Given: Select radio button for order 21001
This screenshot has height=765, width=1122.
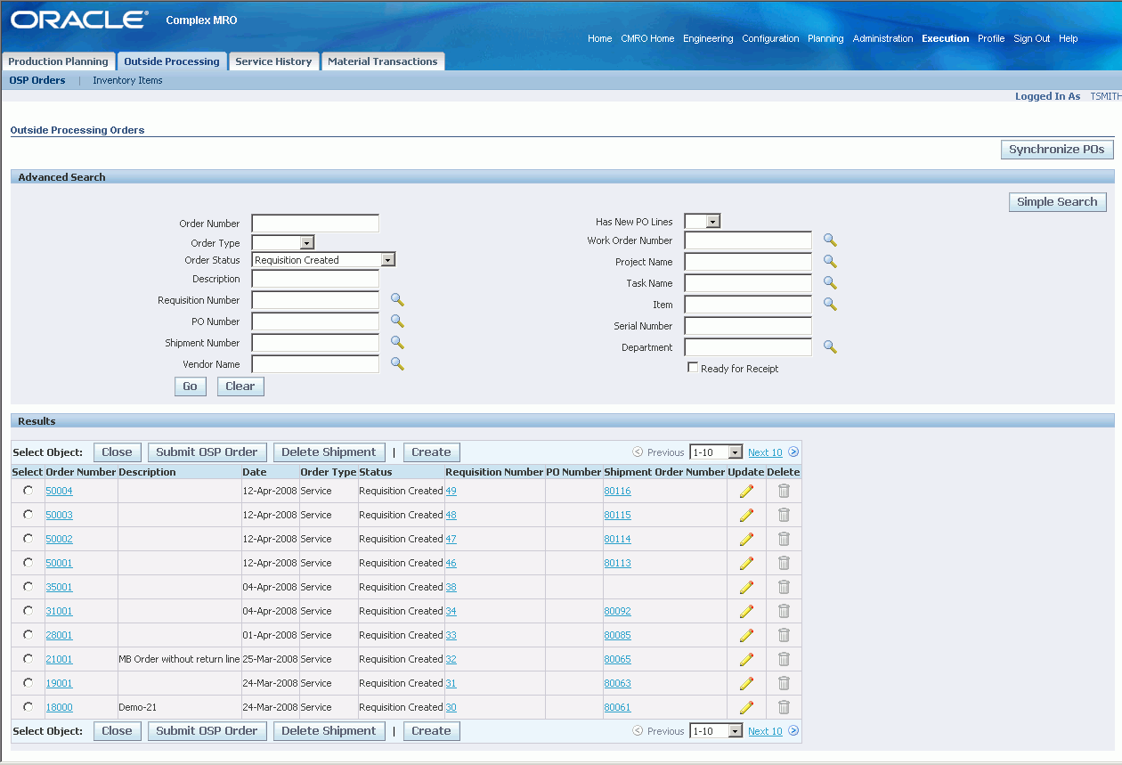Looking at the screenshot, I should pyautogui.click(x=28, y=659).
